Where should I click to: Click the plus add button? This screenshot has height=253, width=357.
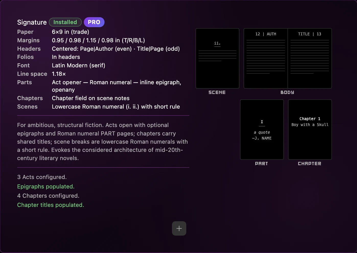179,228
